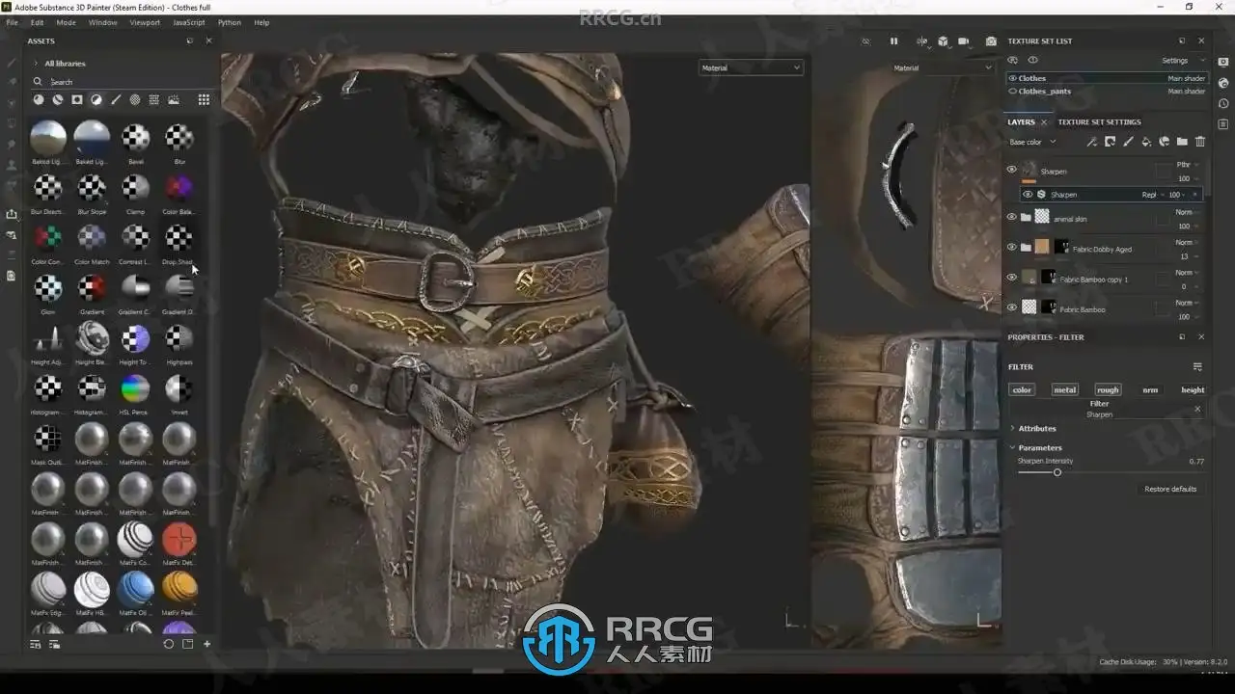Add a fill layer with bucket icon
Screen dimensions: 1235x694
point(1146,142)
